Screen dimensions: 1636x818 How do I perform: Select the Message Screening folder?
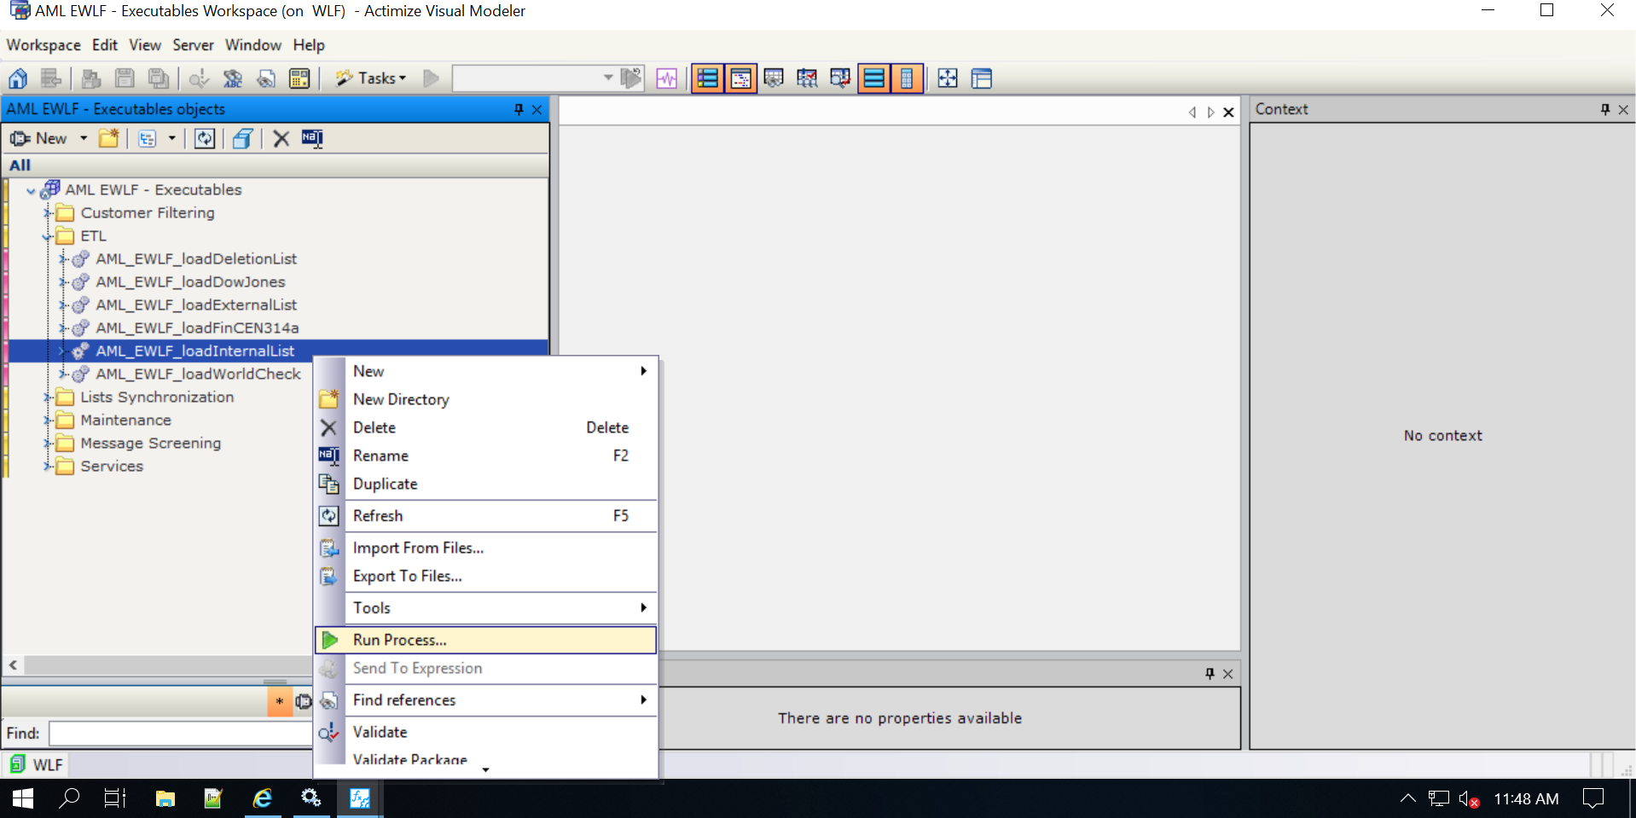150,444
